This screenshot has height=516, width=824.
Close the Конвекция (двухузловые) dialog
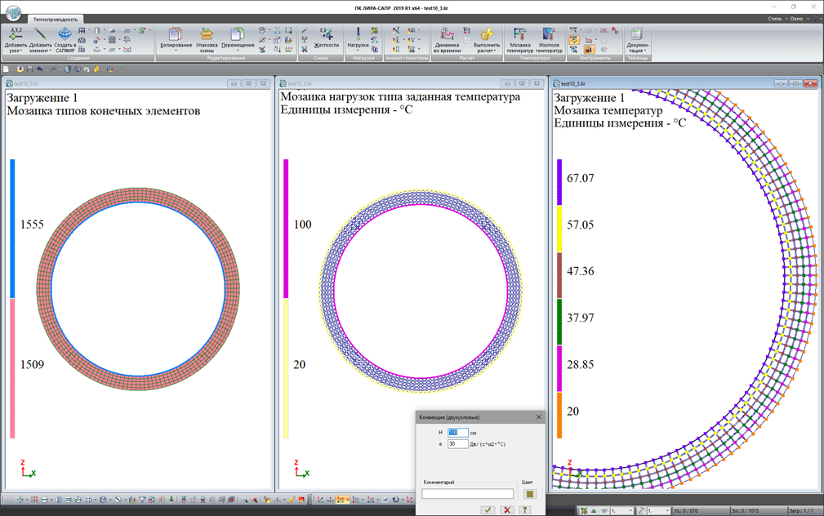pyautogui.click(x=538, y=417)
